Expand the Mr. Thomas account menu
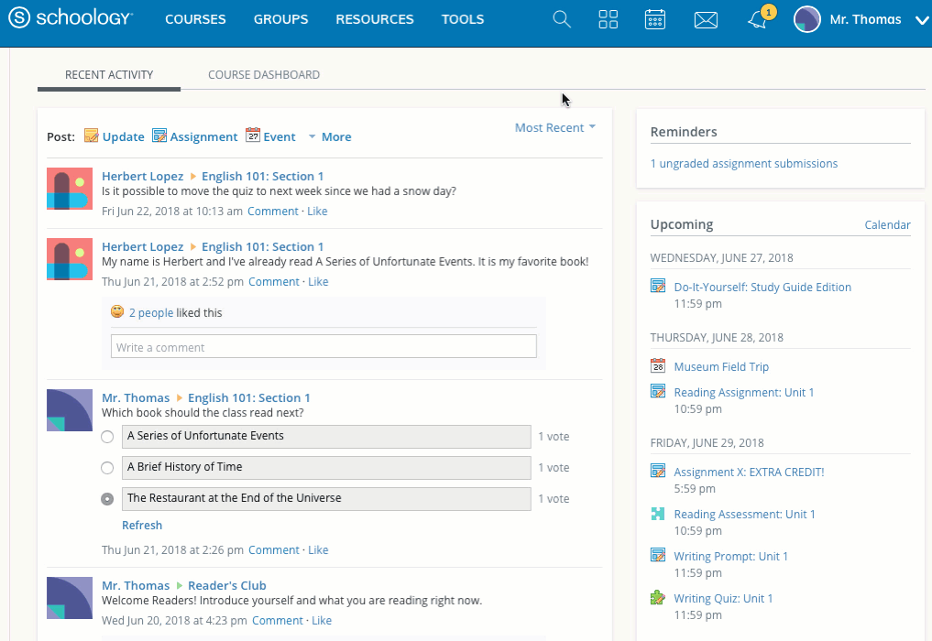Viewport: 932px width, 641px height. (x=922, y=20)
